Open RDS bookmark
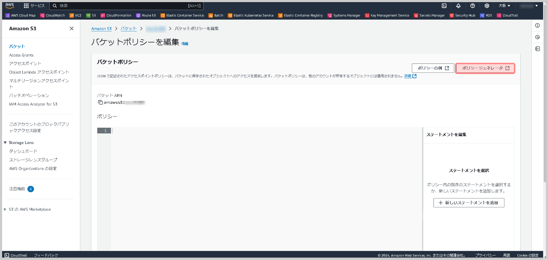This screenshot has height=260, width=548. [x=486, y=15]
